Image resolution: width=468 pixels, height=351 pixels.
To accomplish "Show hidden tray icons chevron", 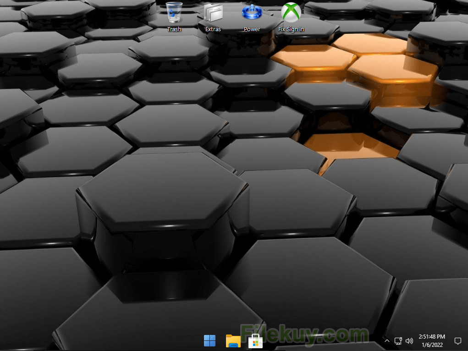I will click(387, 340).
